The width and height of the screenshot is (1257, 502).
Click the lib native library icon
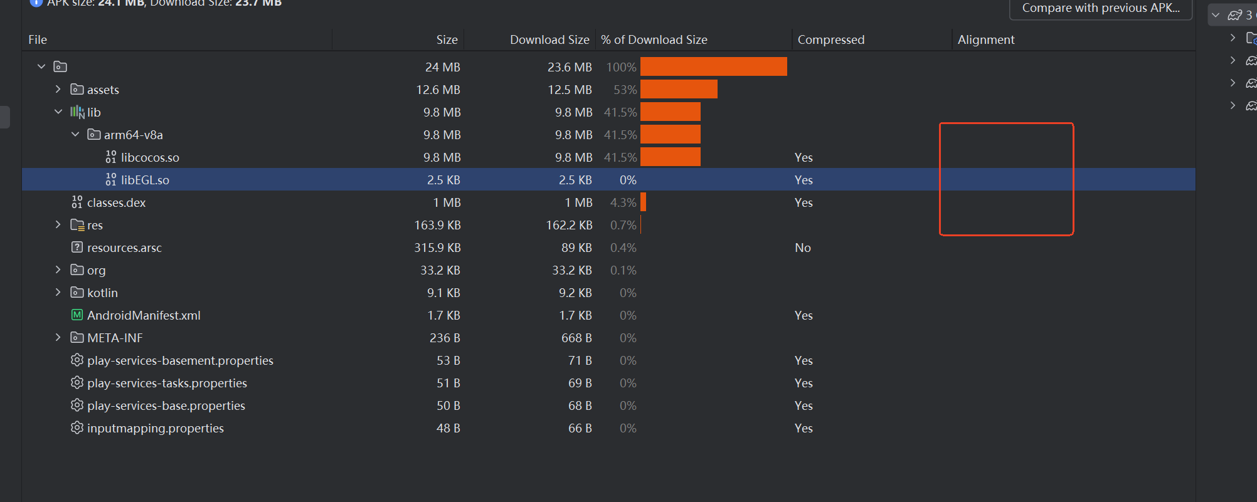pyautogui.click(x=77, y=112)
